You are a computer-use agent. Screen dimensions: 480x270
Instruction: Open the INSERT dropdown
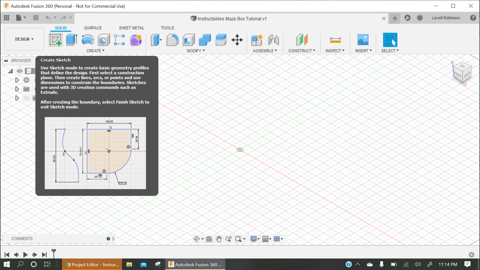363,51
